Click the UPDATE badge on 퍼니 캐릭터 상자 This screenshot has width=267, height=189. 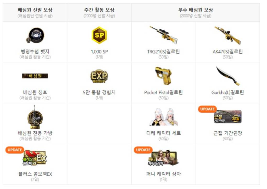point(143,150)
